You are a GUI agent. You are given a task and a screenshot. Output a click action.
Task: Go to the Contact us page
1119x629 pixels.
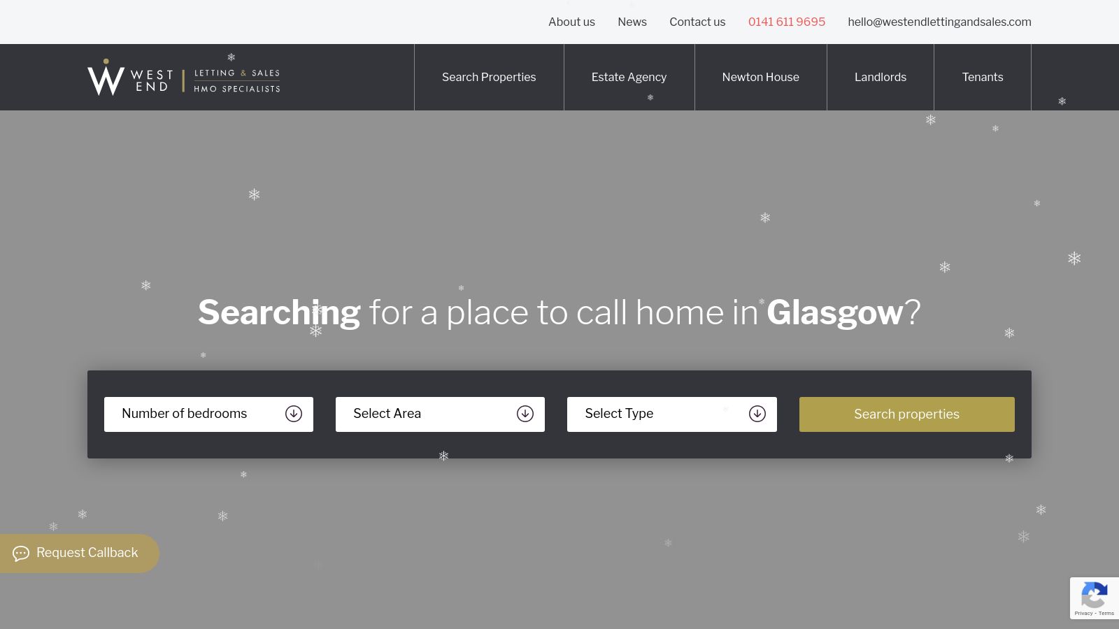coord(697,22)
